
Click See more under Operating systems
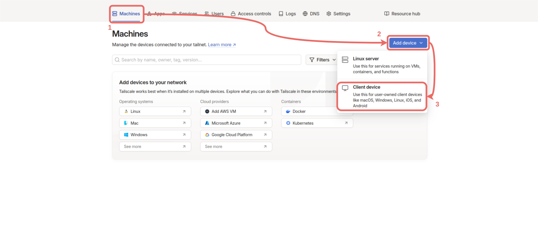point(155,147)
